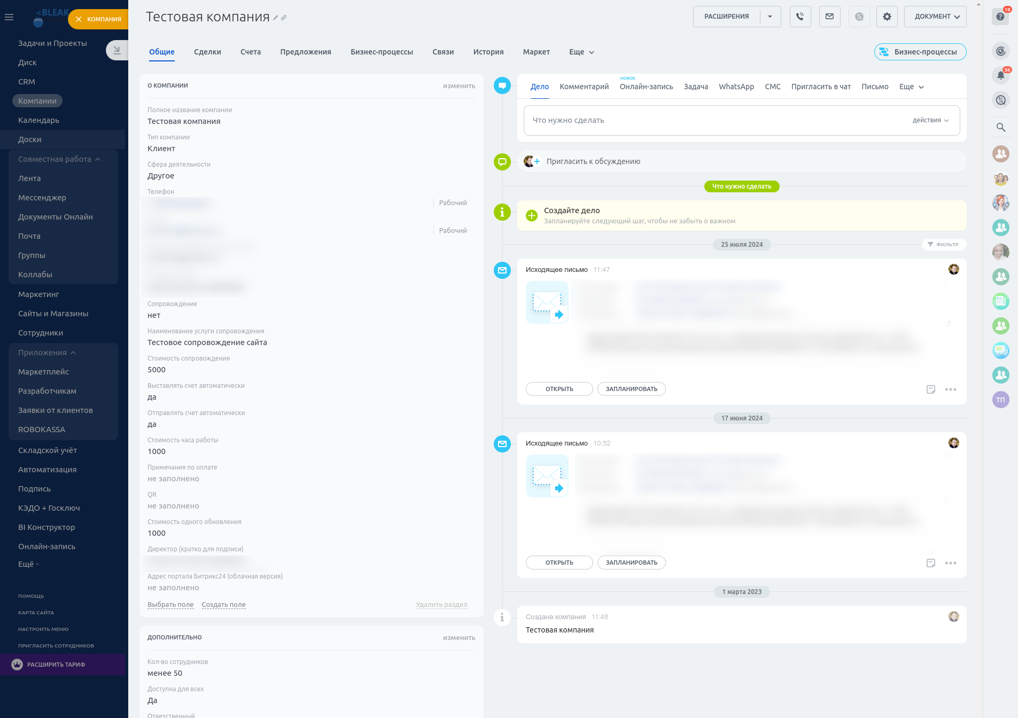1018x718 pixels.
Task: Click envelope thumbnail of 17 June letter
Action: click(x=547, y=476)
